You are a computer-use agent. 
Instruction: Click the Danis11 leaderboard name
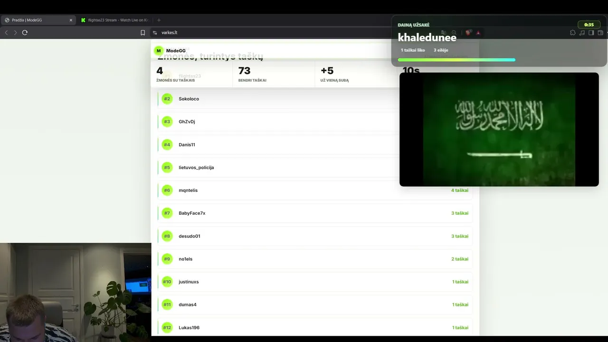coord(187,144)
